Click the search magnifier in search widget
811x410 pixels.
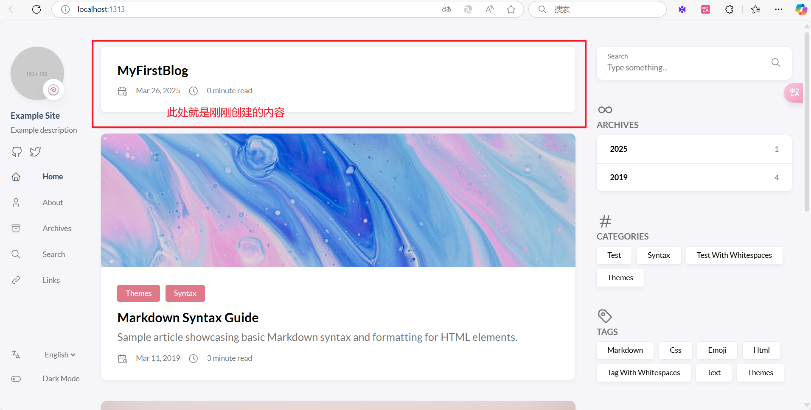click(x=775, y=63)
